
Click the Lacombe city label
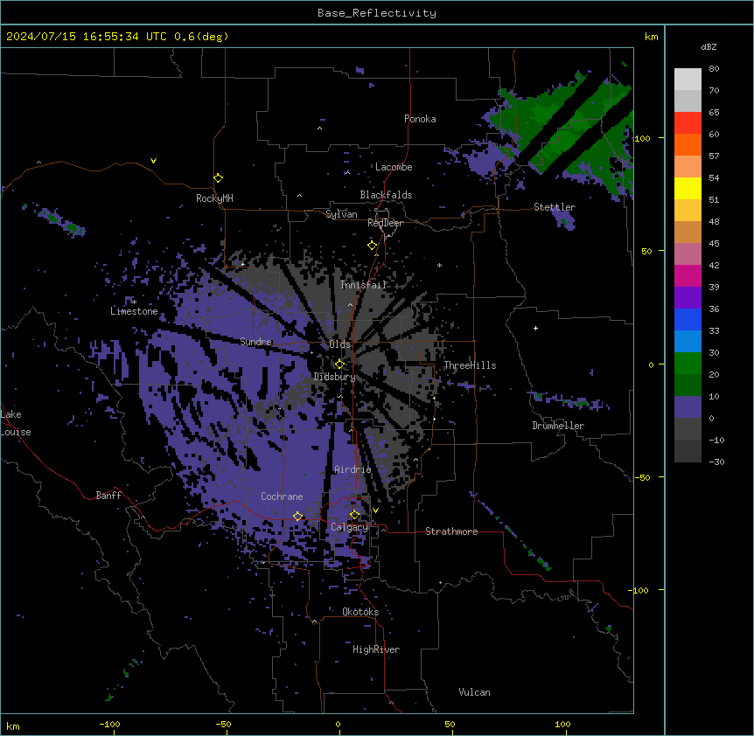click(394, 167)
